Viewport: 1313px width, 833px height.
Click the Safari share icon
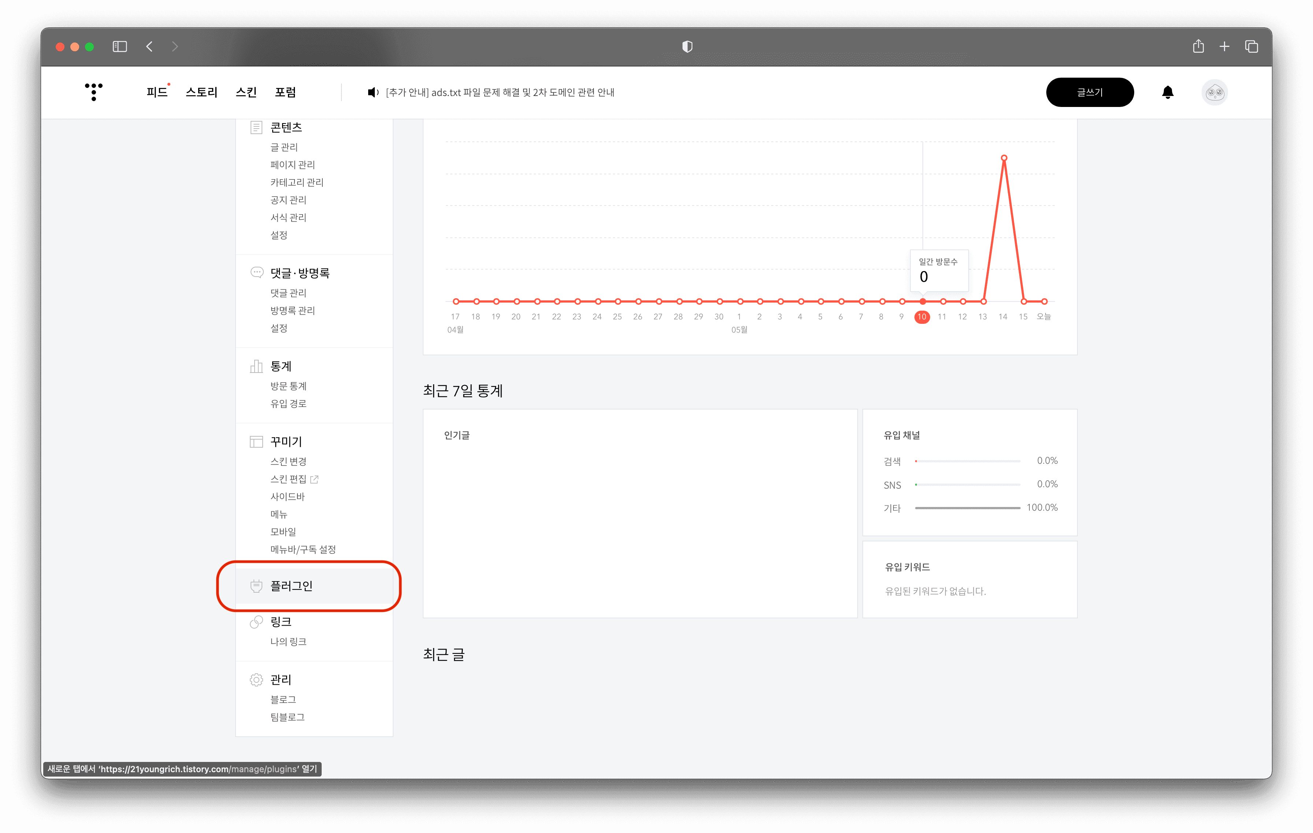tap(1198, 47)
